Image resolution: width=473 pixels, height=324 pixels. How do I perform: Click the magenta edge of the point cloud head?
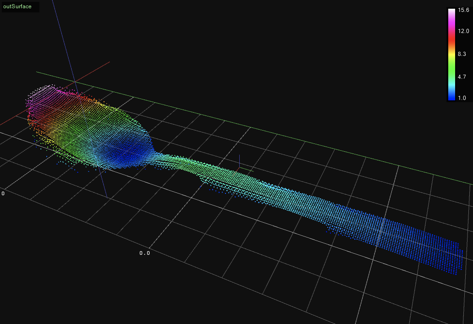click(33, 103)
